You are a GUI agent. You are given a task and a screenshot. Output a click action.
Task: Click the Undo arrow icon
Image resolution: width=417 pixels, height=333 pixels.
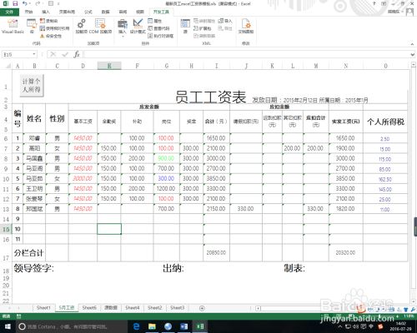tap(24, 3)
